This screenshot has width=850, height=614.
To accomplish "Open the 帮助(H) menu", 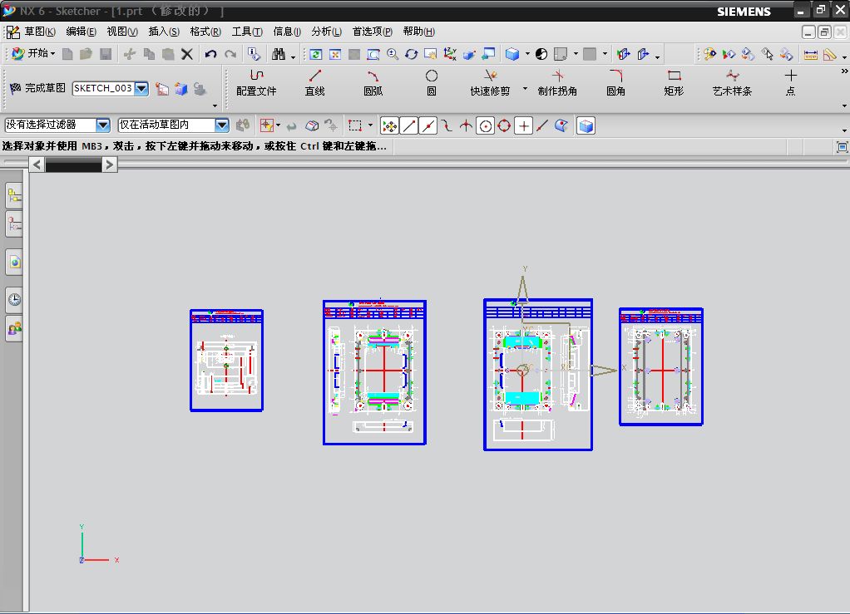I will coord(418,32).
